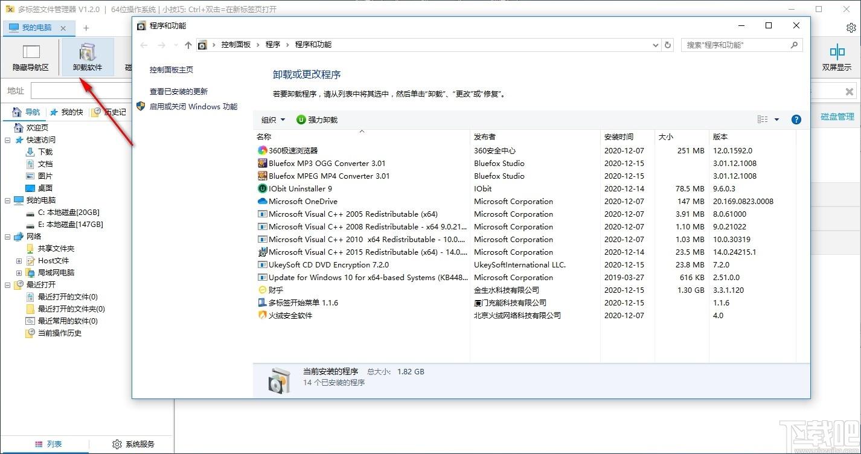Screen dimensions: 861x454
Task: Select UkeySoft CD DVD Encryption 7.2.0
Action: point(525,265)
